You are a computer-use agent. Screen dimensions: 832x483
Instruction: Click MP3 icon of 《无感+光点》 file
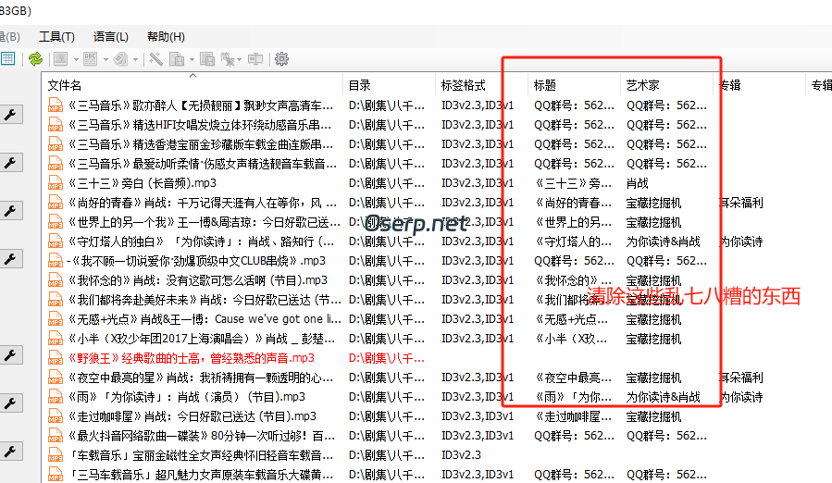pyautogui.click(x=56, y=319)
